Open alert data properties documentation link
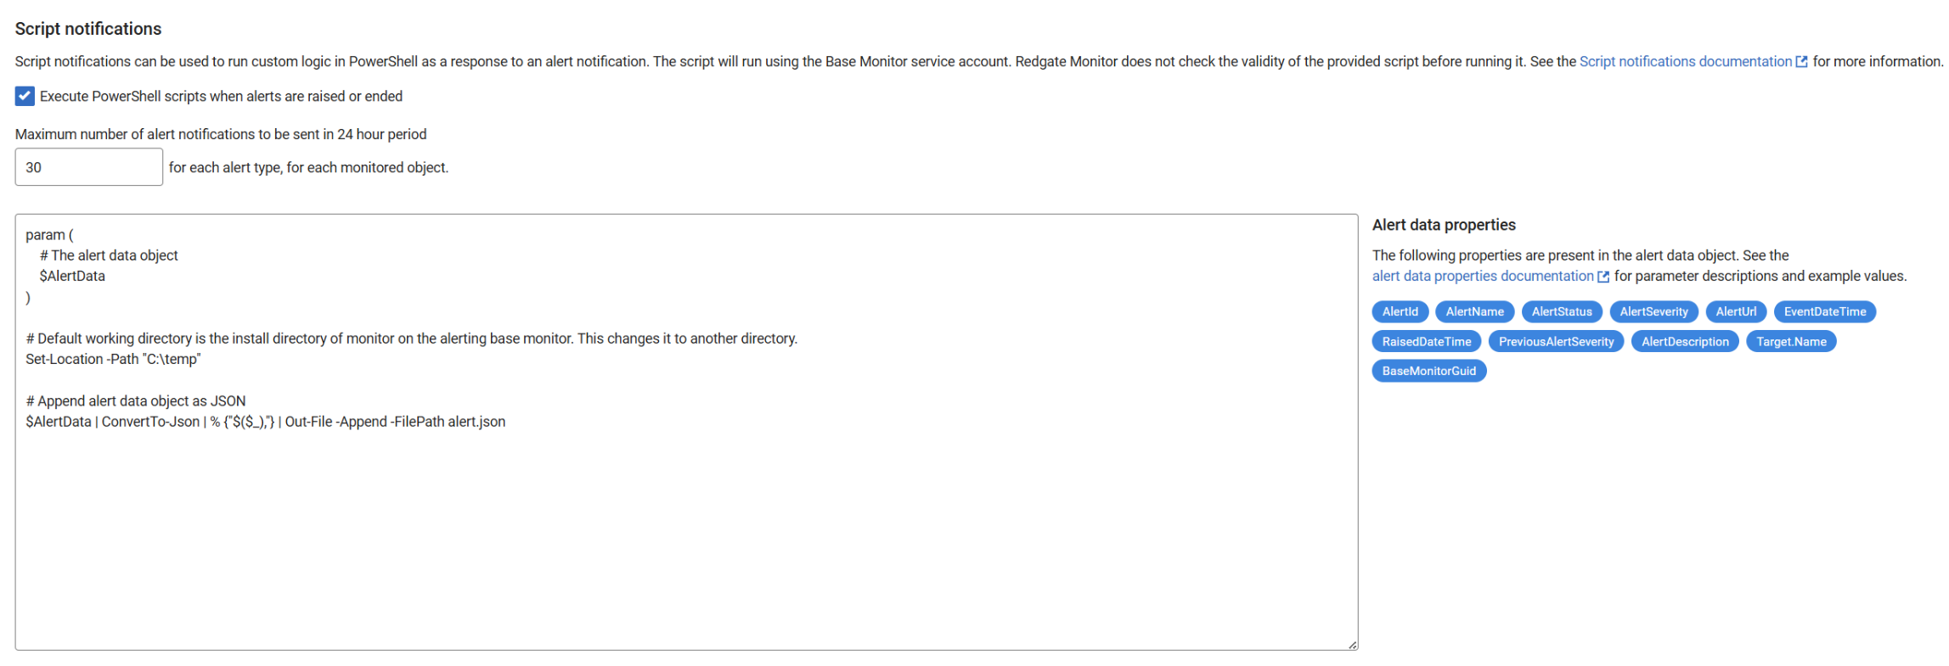 (x=1482, y=276)
